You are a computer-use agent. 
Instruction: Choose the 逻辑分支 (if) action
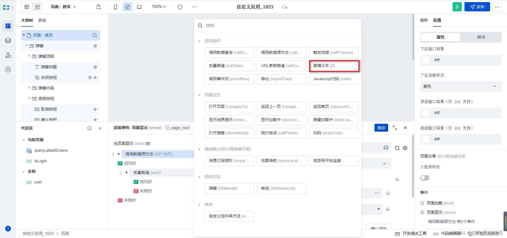point(334,66)
